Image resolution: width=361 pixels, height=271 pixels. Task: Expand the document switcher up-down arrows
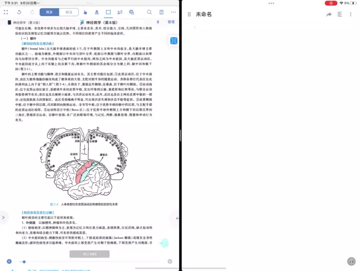point(158,22)
